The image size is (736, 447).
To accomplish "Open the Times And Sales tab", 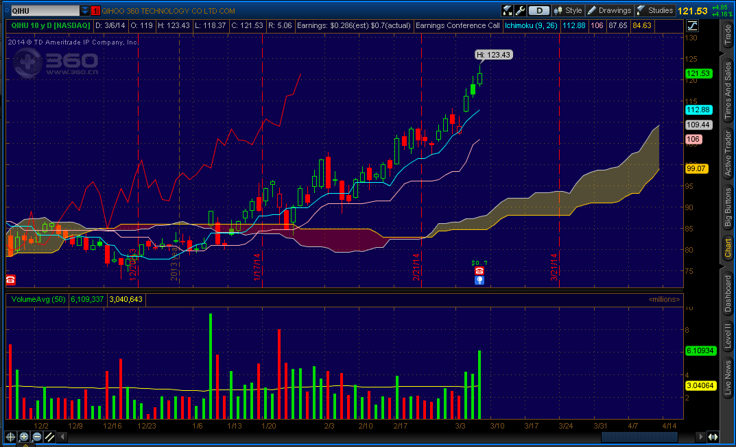I will point(728,90).
